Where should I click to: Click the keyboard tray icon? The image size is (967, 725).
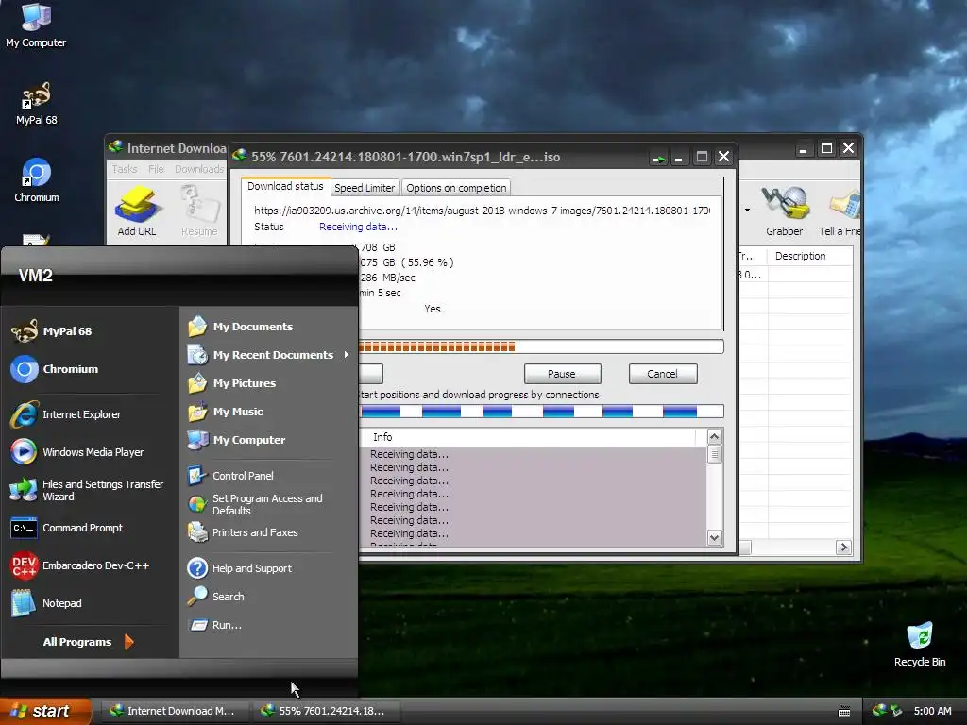[844, 712]
